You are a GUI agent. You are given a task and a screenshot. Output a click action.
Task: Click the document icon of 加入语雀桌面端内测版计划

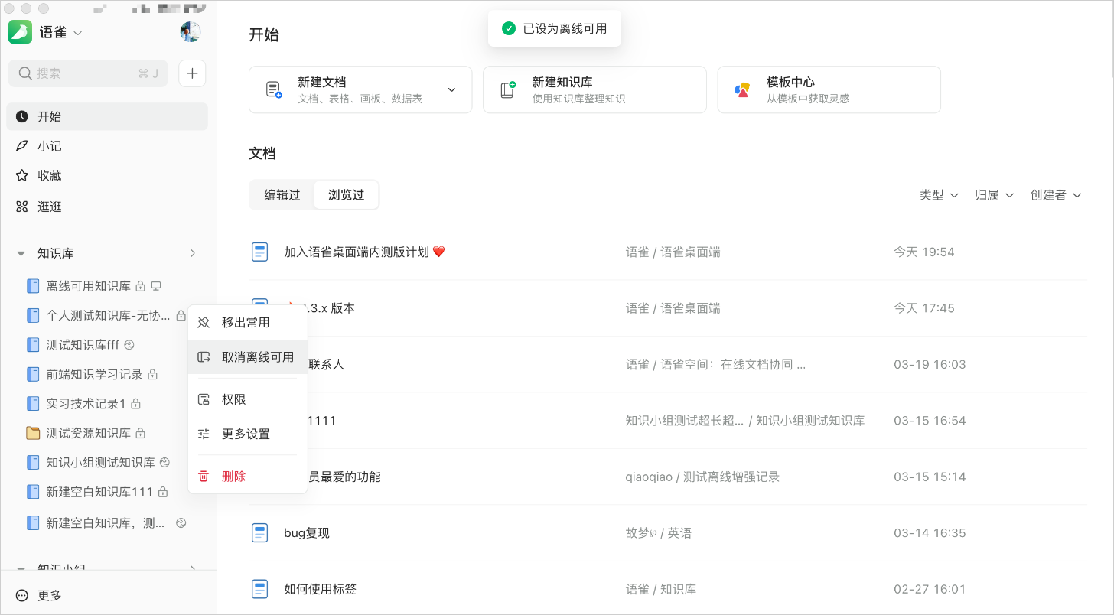point(260,252)
